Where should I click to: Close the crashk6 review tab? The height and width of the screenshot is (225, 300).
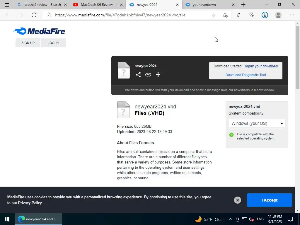(x=65, y=5)
